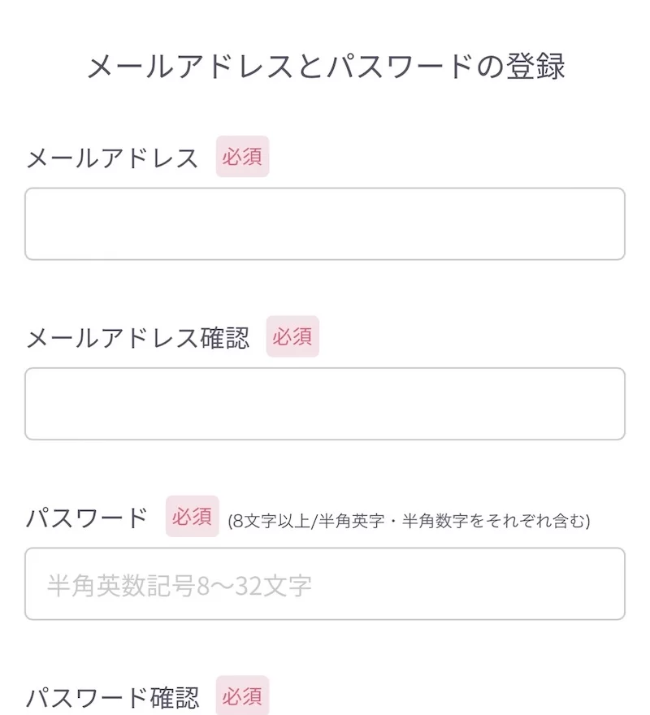The width and height of the screenshot is (650, 715).
Task: Click the 必須 badge beside メールアドレス label
Action: (x=242, y=157)
